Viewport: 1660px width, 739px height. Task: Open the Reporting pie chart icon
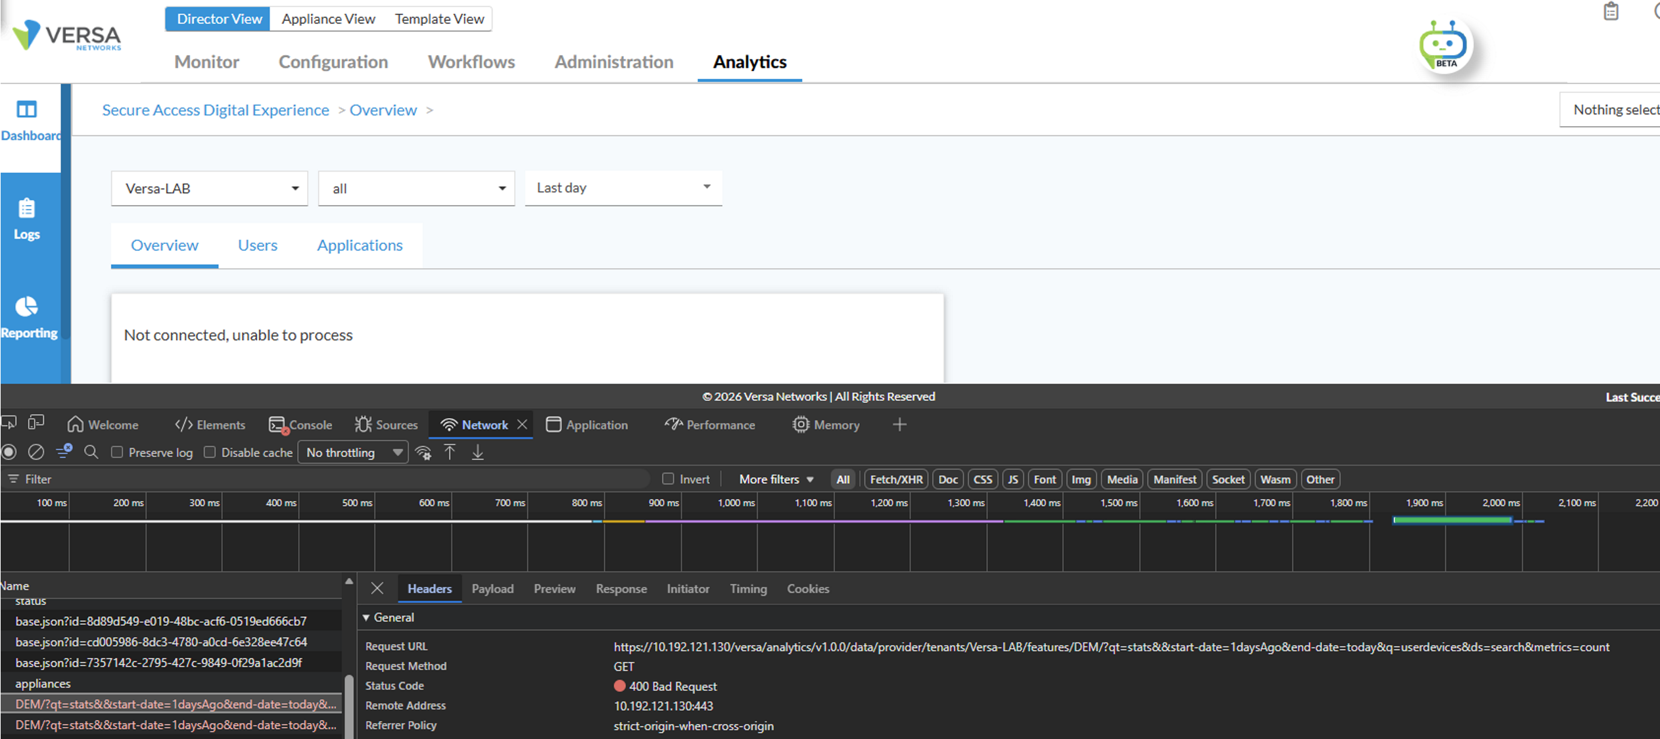26,306
